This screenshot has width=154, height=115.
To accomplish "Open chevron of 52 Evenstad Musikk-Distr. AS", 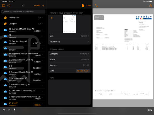I will pyautogui.click(x=42, y=30).
